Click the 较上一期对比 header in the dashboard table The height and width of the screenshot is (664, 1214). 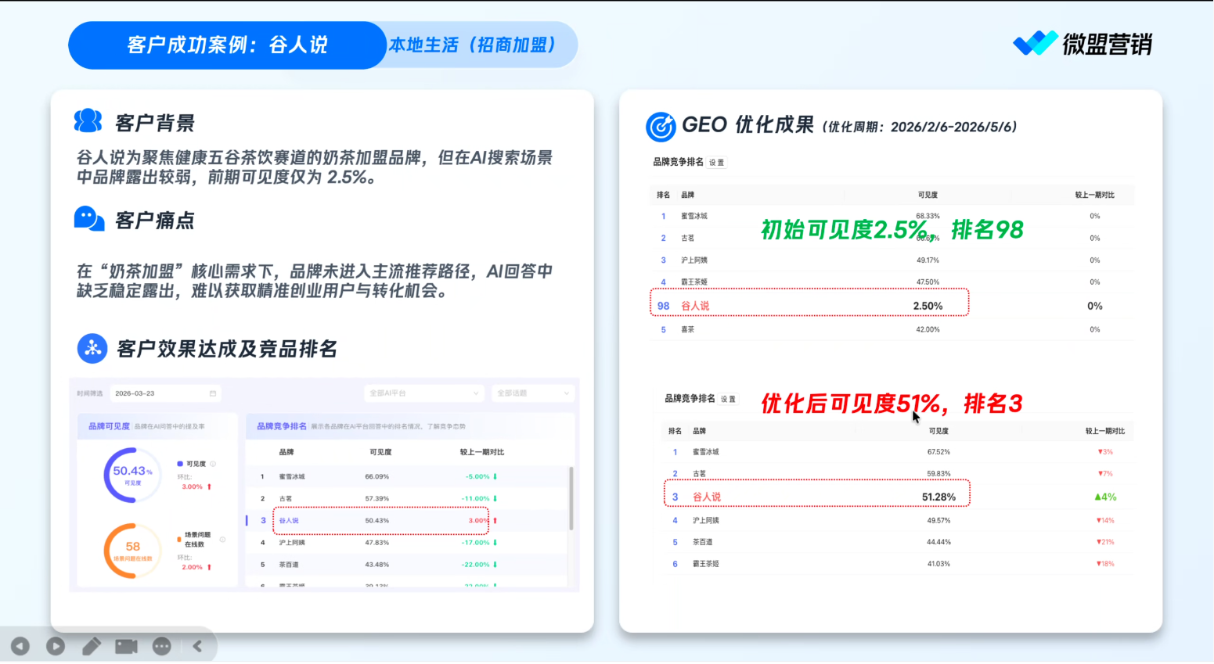[x=482, y=452]
